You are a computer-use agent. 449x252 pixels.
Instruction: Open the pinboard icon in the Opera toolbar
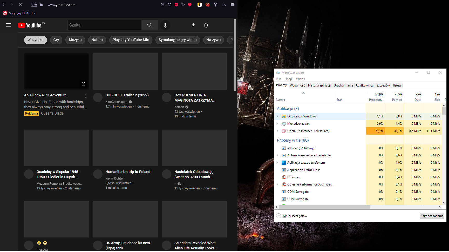coord(163,5)
